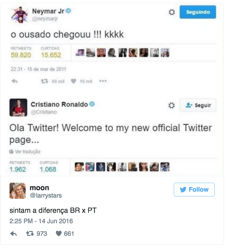This screenshot has height=248, width=243.
Task: Reply to Neymar's tweet using the arrow icon
Action: 15,81
